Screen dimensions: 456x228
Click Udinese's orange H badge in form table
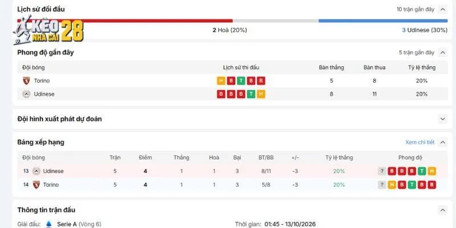click(261, 94)
